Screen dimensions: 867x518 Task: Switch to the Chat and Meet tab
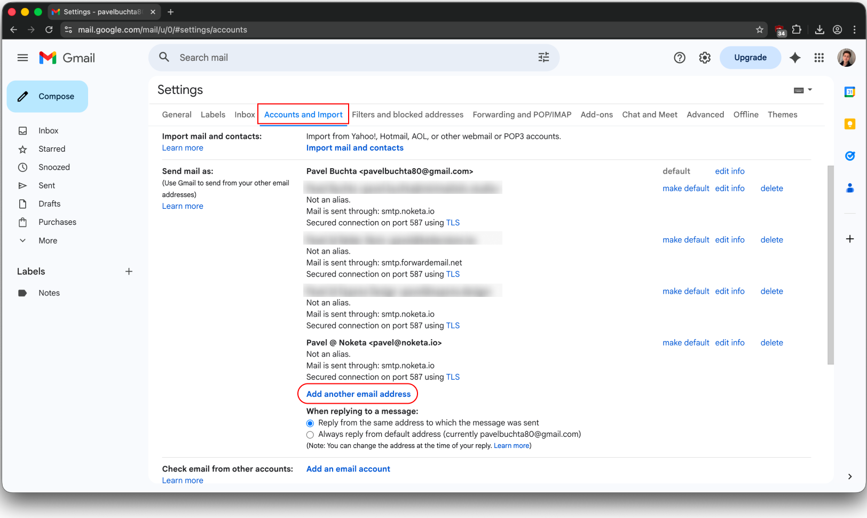[x=650, y=114]
